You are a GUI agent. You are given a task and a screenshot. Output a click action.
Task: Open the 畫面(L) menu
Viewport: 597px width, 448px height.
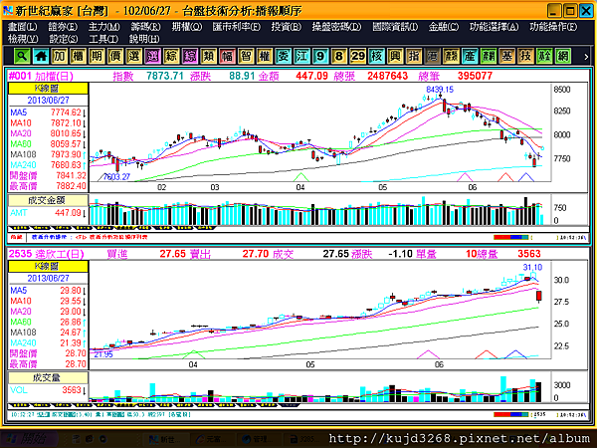(23, 27)
